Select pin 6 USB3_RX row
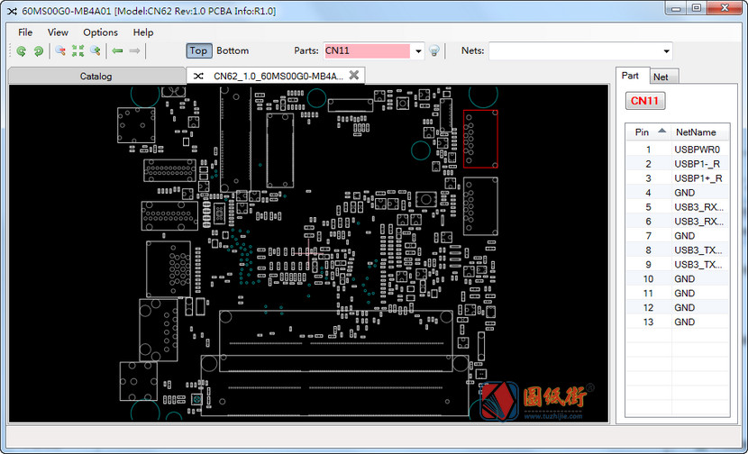This screenshot has height=454, width=748. pyautogui.click(x=678, y=222)
